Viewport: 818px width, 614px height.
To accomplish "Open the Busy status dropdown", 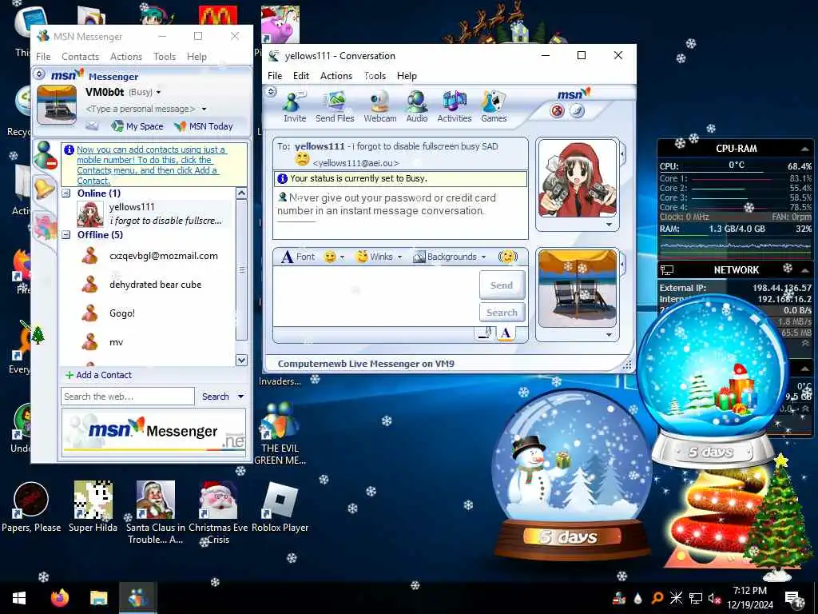I will pos(158,93).
